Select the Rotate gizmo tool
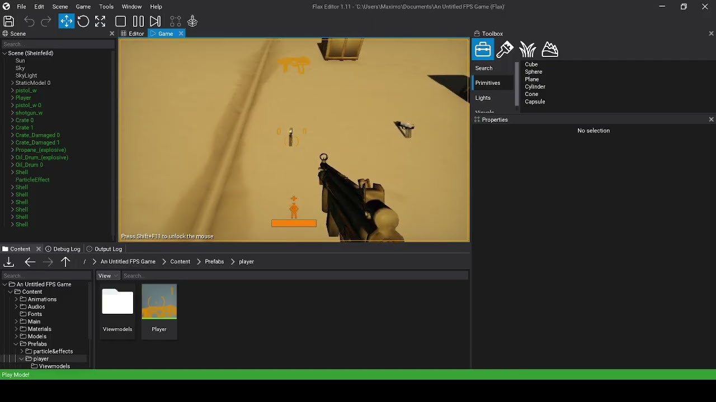 83,21
